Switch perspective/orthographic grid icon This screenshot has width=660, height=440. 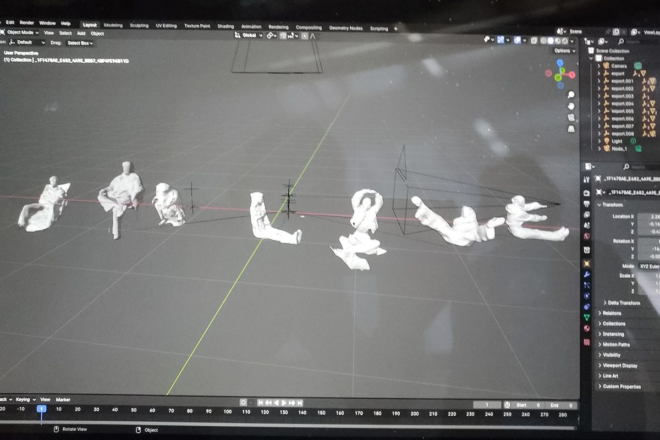coord(571,129)
